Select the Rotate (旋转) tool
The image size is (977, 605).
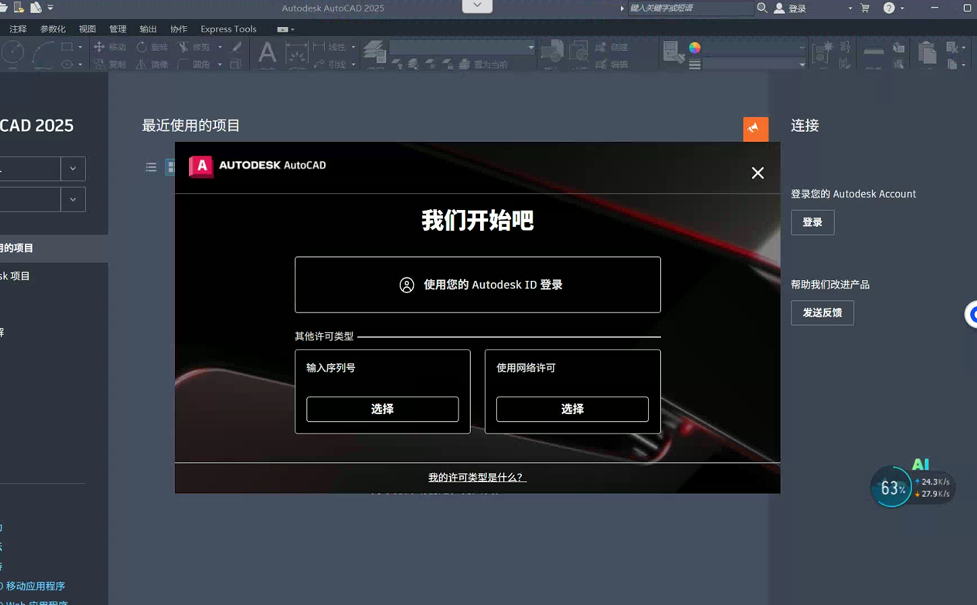142,47
